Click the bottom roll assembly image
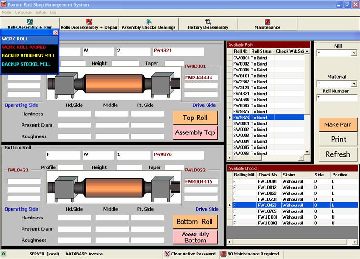The width and height of the screenshot is (360, 259). 114,187
